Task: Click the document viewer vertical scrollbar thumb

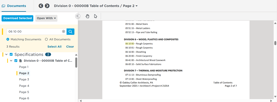Action: pos(275,43)
